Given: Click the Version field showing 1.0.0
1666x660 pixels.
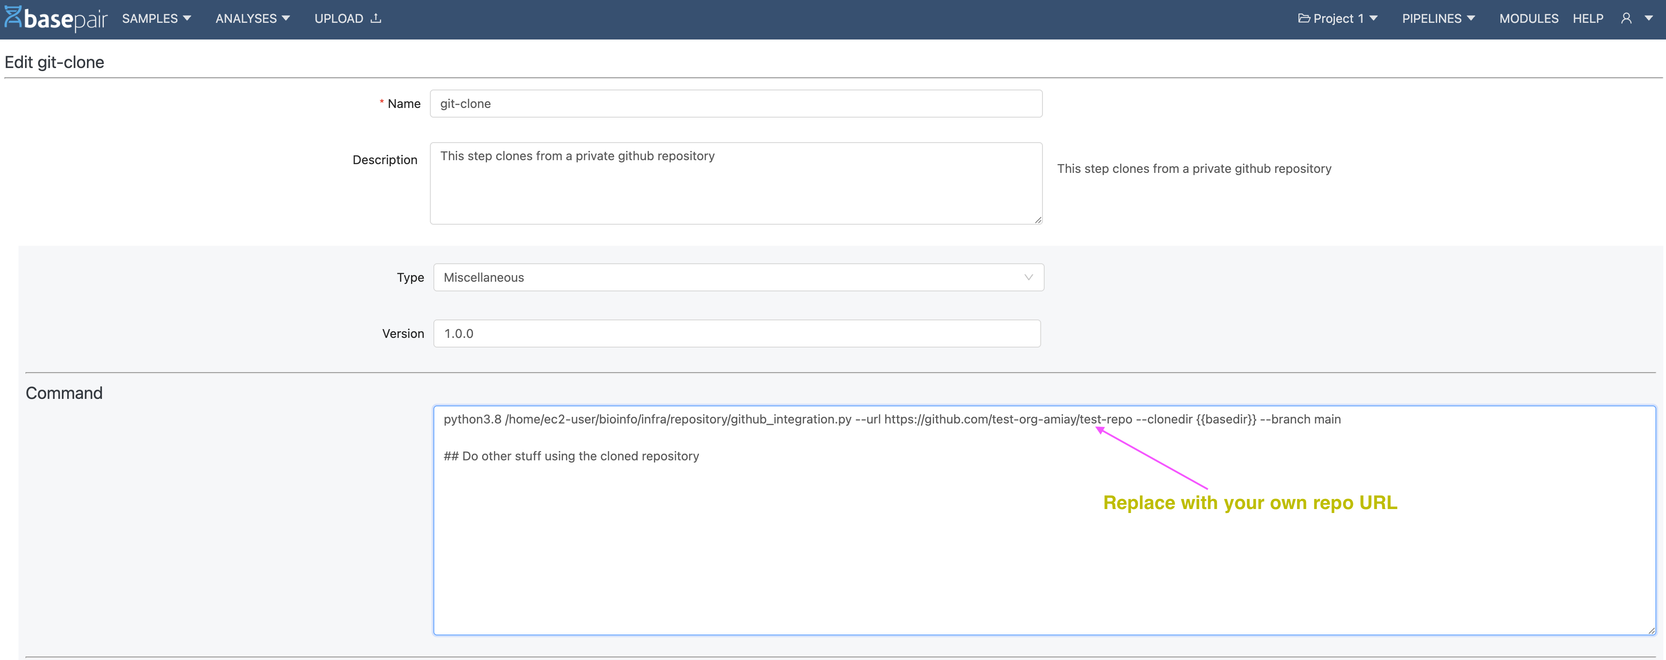Looking at the screenshot, I should pos(736,334).
